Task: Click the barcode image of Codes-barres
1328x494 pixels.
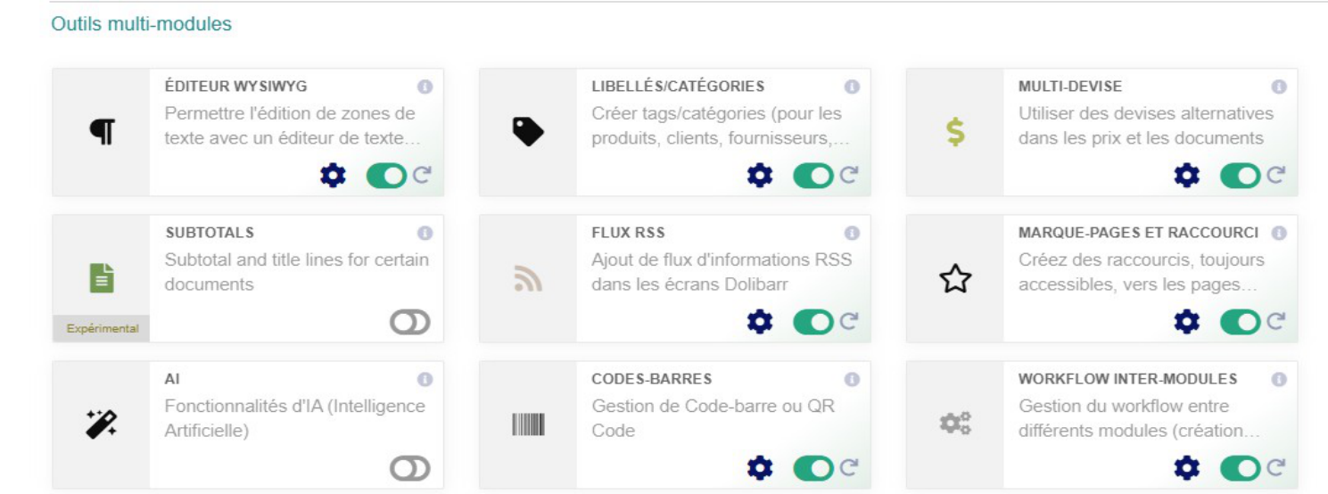Action: coord(528,425)
